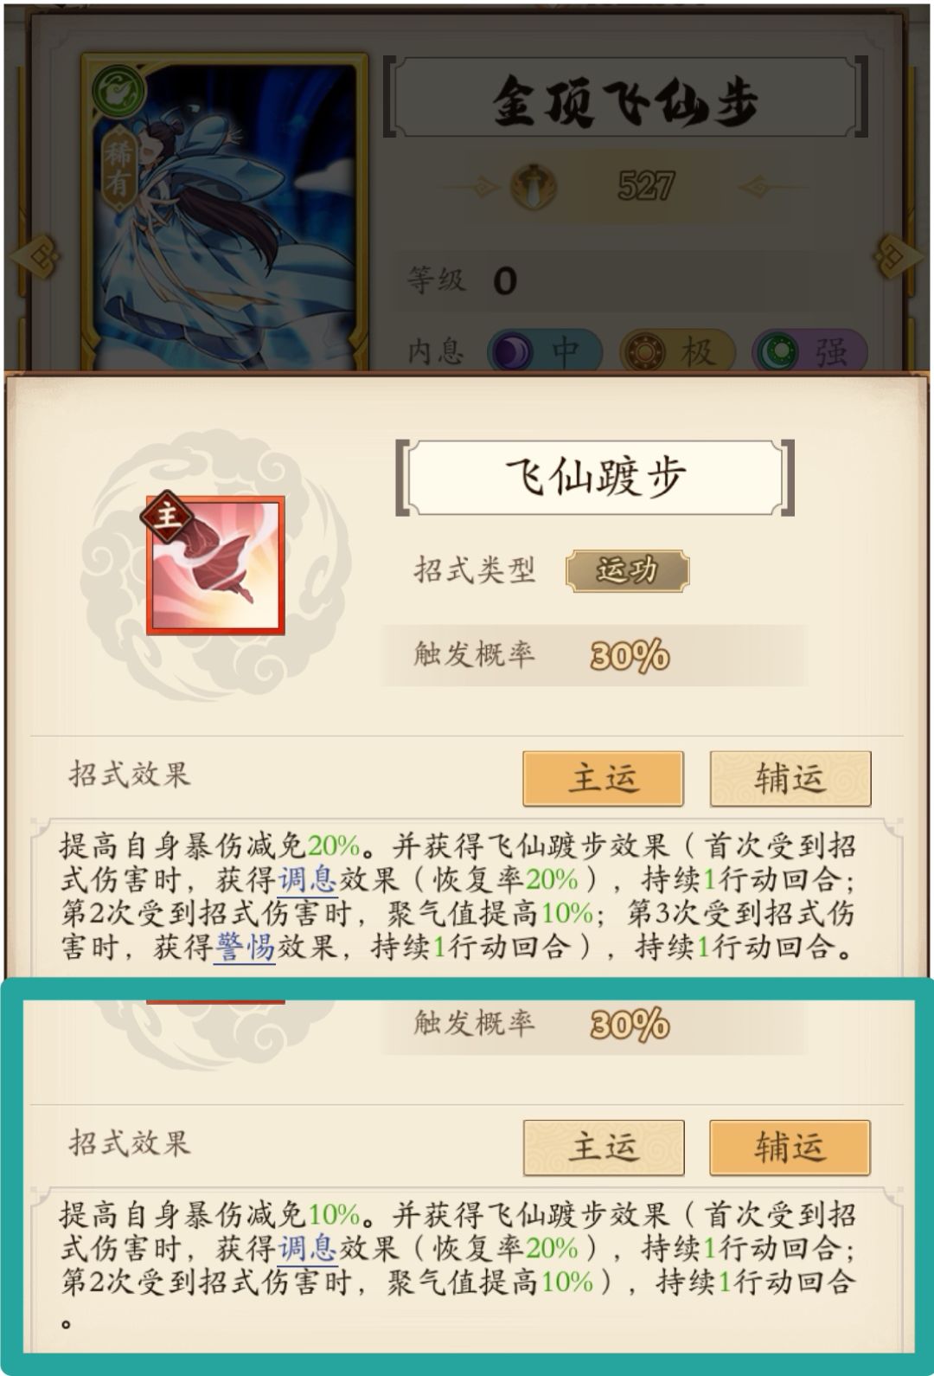Select 主运 tab in the lower panel
This screenshot has width=934, height=1376.
coord(603,1147)
